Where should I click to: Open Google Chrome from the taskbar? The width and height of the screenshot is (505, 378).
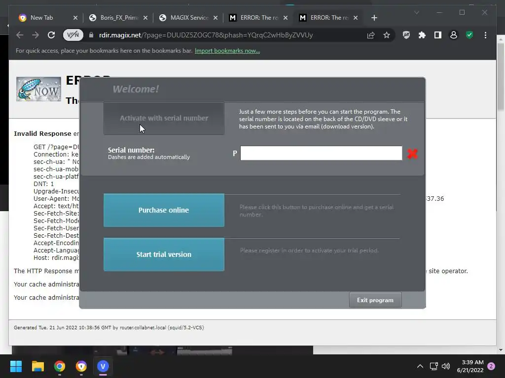coord(60,366)
